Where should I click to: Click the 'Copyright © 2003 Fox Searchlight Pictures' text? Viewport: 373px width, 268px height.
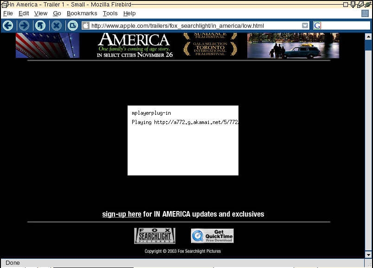point(183,251)
